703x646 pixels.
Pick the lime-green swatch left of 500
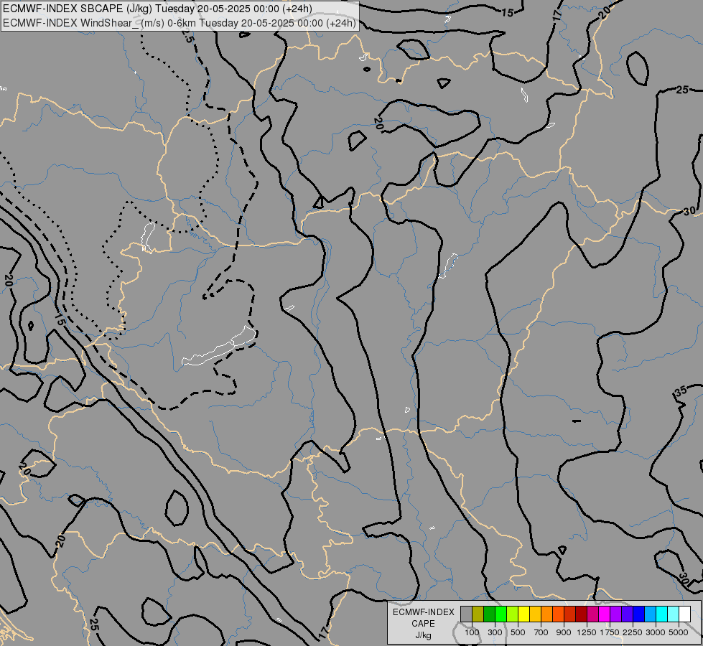513,614
